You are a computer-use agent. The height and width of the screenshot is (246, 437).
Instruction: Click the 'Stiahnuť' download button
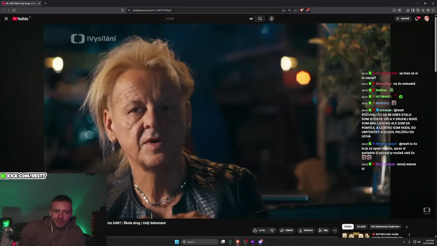coord(306,230)
